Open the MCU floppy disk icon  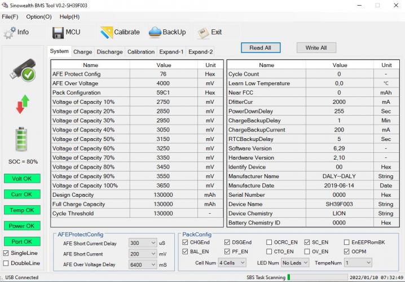pos(58,32)
